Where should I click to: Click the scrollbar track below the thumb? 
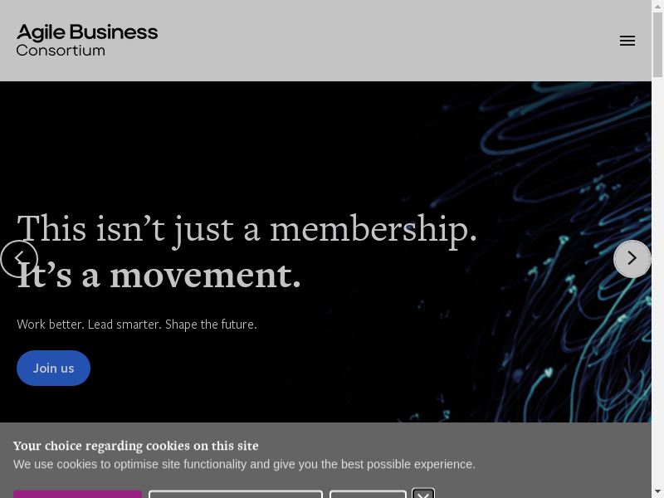(x=657, y=290)
